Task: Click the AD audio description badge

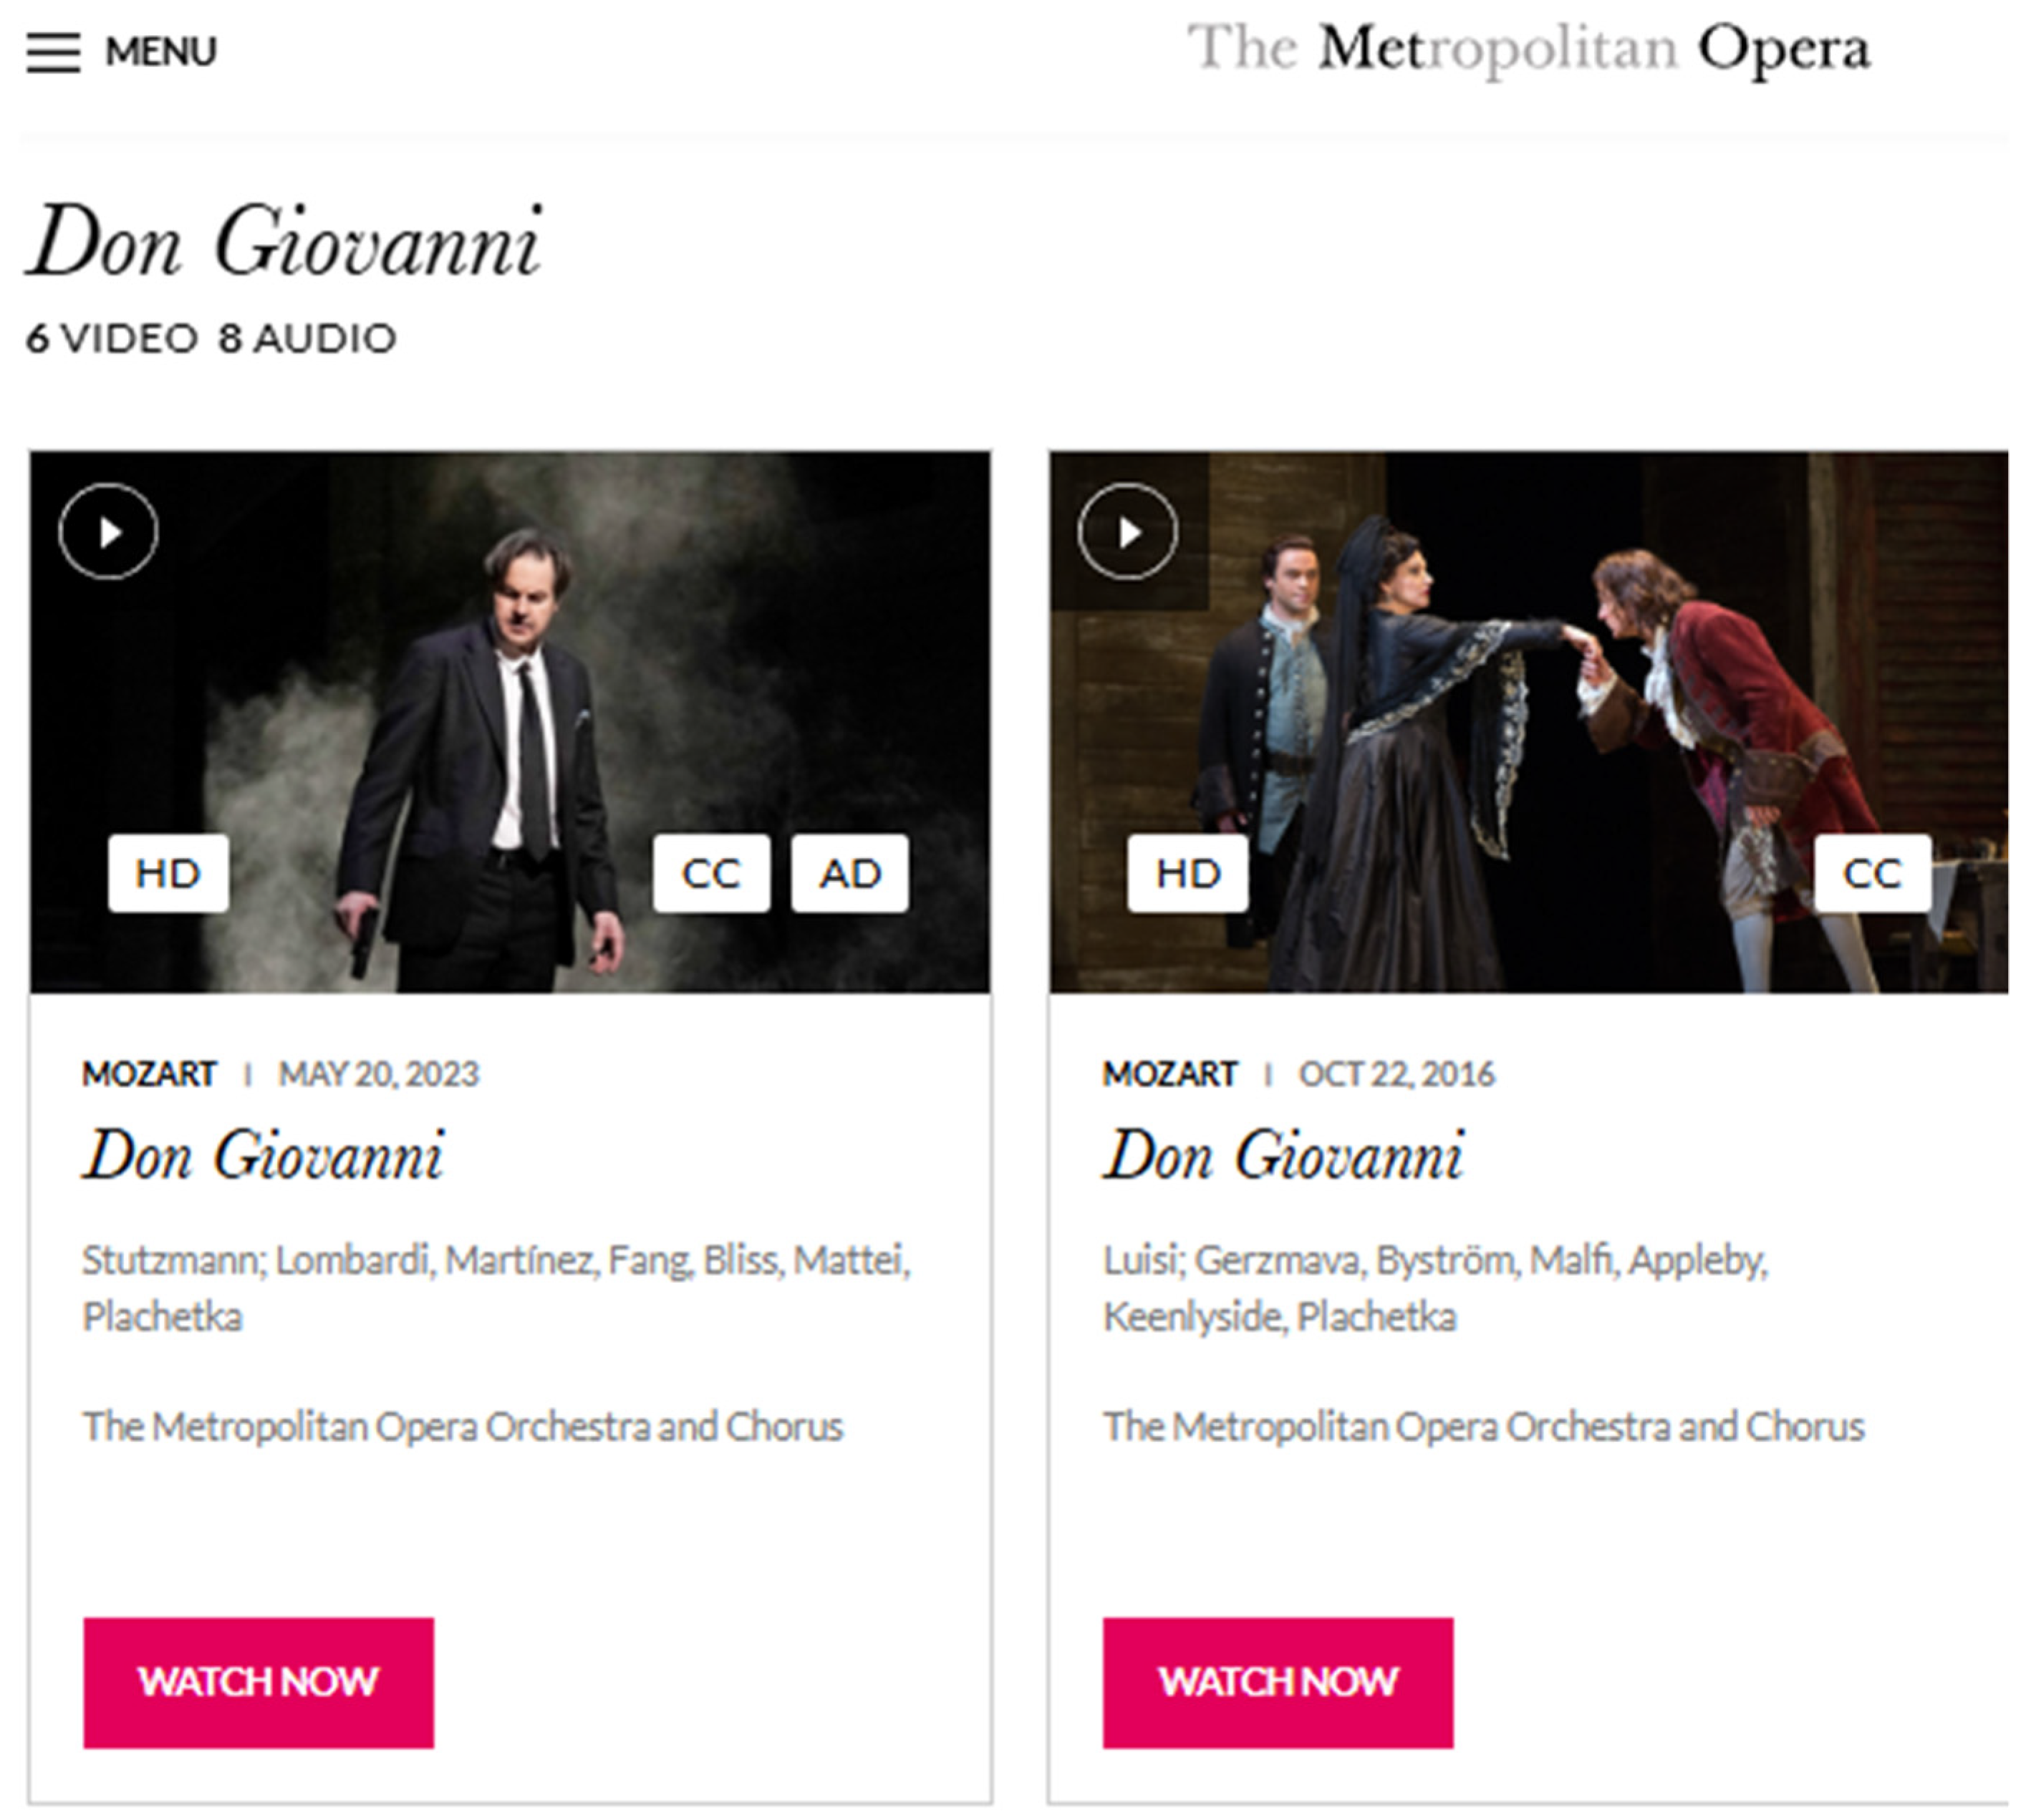Action: (x=849, y=873)
